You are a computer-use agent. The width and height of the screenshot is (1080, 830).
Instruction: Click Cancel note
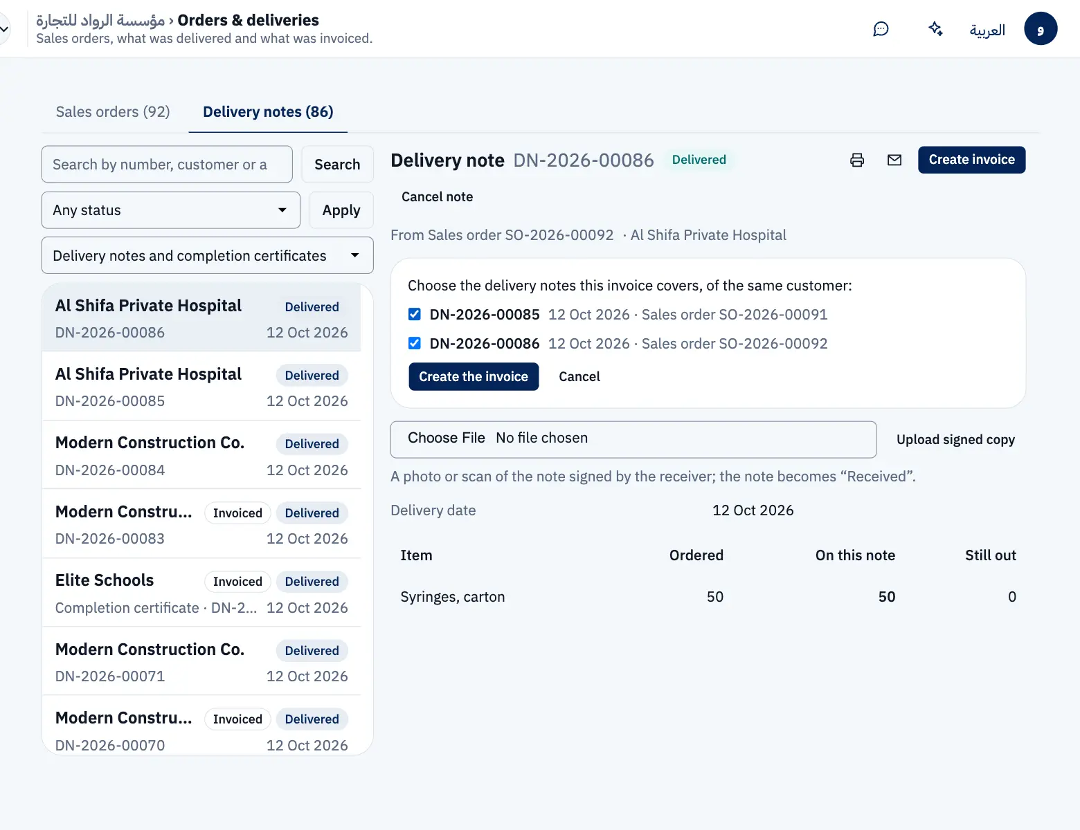438,197
